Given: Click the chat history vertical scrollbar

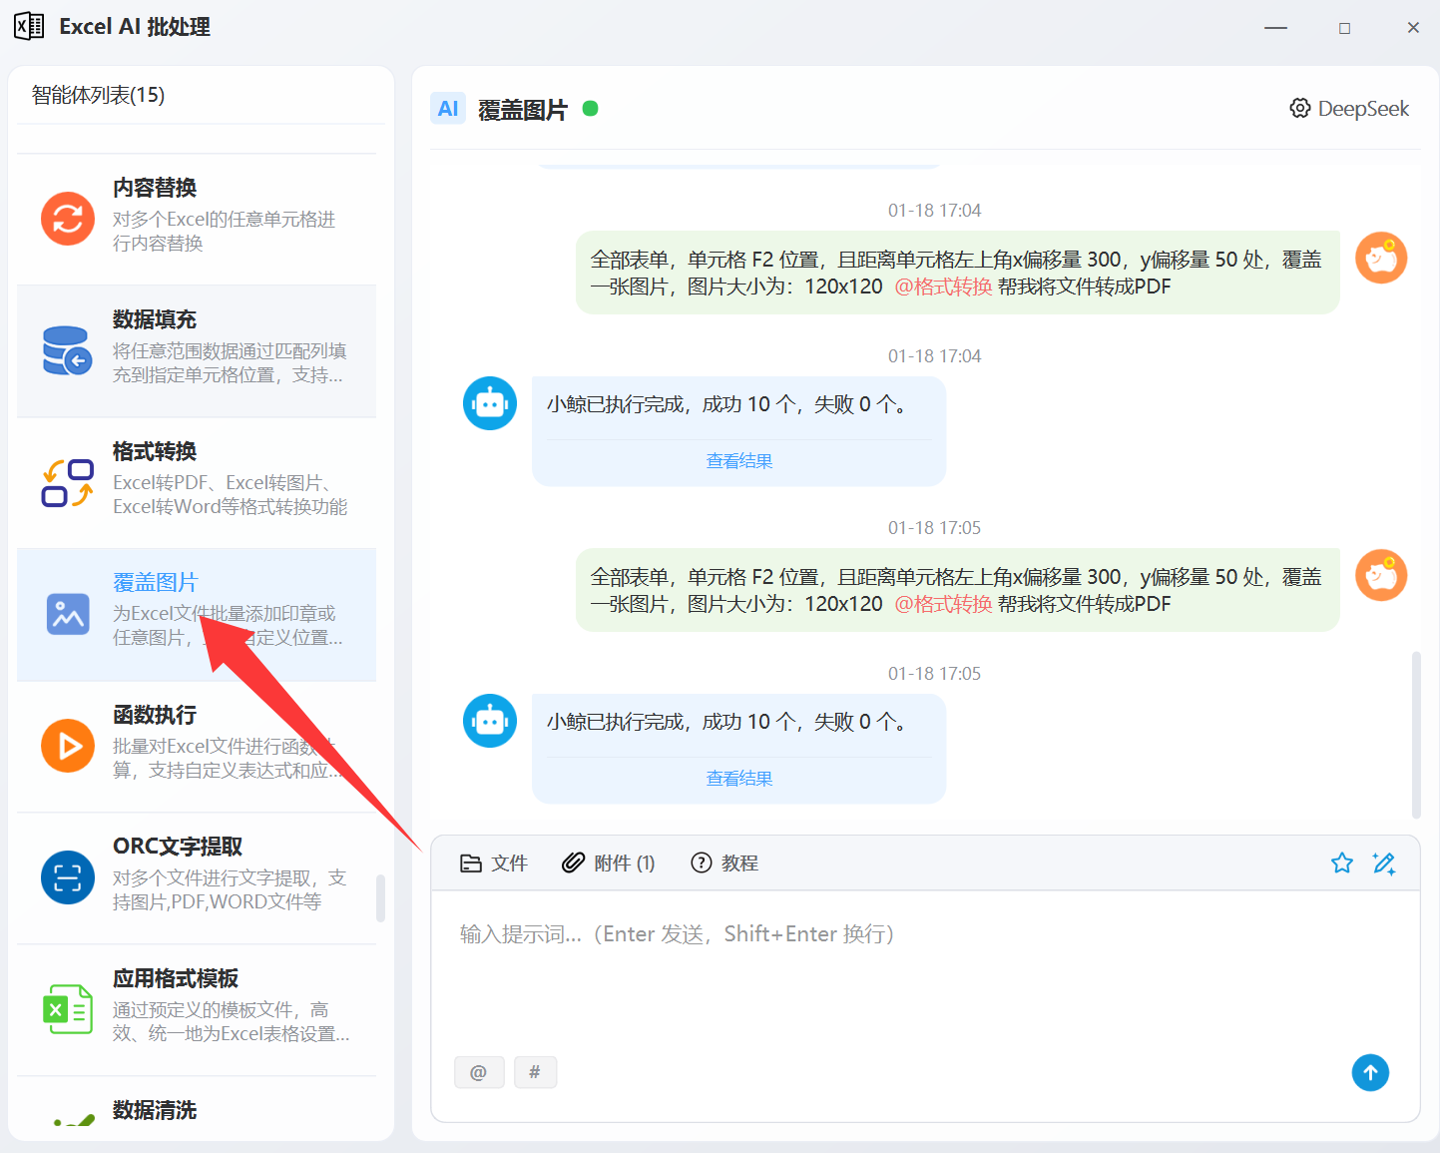Looking at the screenshot, I should [1415, 734].
